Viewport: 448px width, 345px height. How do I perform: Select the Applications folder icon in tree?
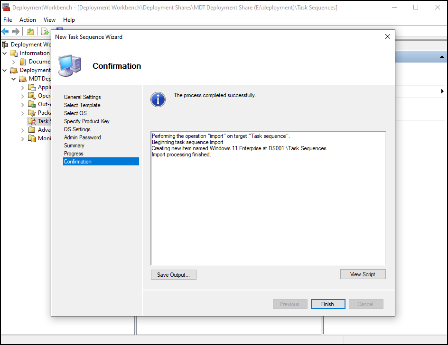pyautogui.click(x=32, y=87)
